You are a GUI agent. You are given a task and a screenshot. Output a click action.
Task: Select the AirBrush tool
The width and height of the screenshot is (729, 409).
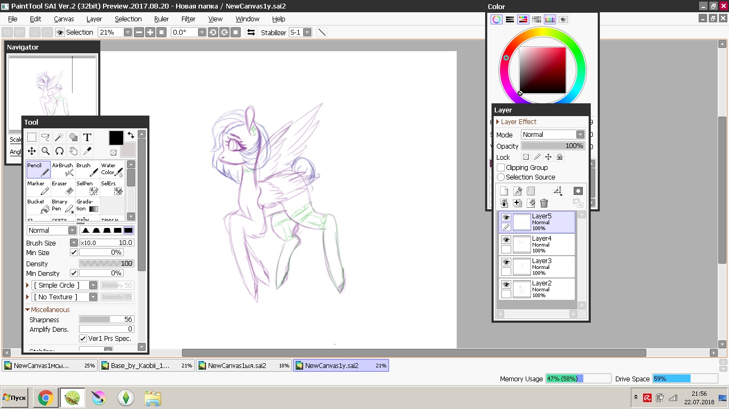pyautogui.click(x=63, y=169)
